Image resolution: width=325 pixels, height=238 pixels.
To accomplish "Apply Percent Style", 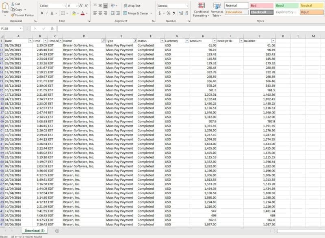I will tap(168, 13).
